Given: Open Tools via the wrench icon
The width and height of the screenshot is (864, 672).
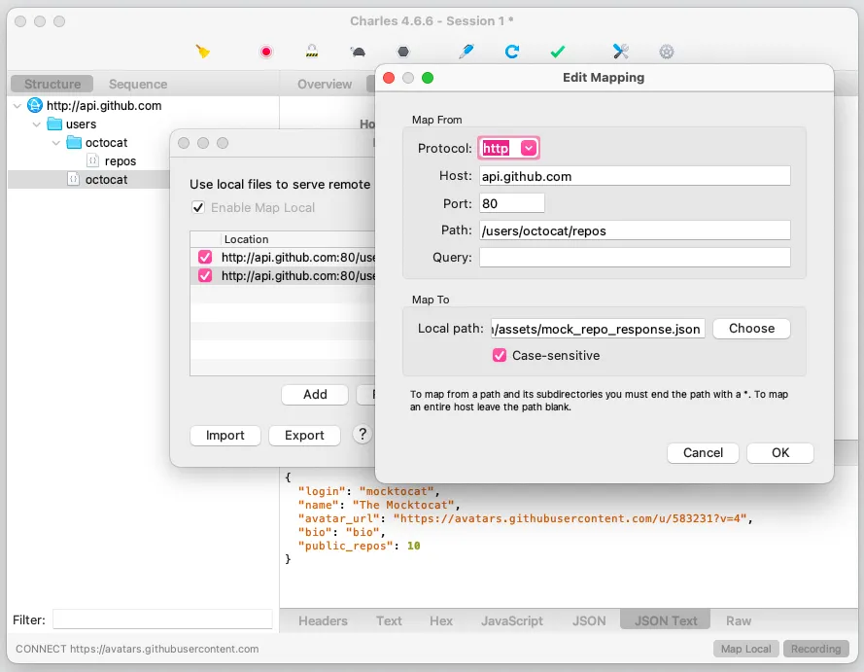Looking at the screenshot, I should pyautogui.click(x=621, y=52).
